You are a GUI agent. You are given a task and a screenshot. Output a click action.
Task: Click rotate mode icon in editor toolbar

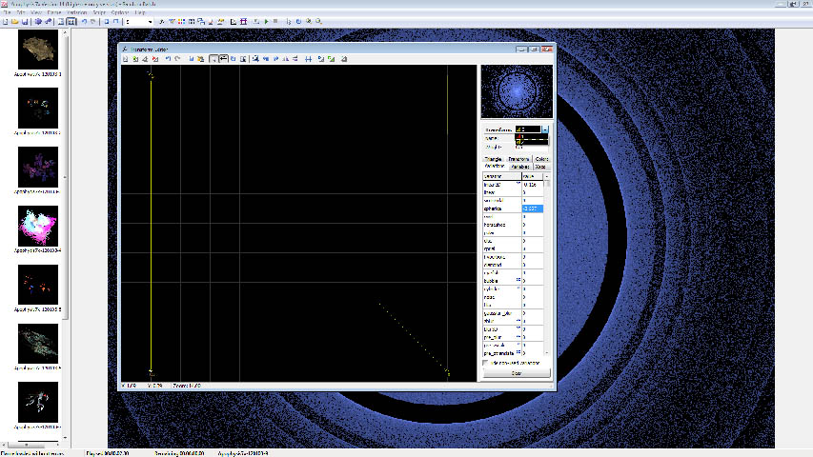pyautogui.click(x=234, y=59)
